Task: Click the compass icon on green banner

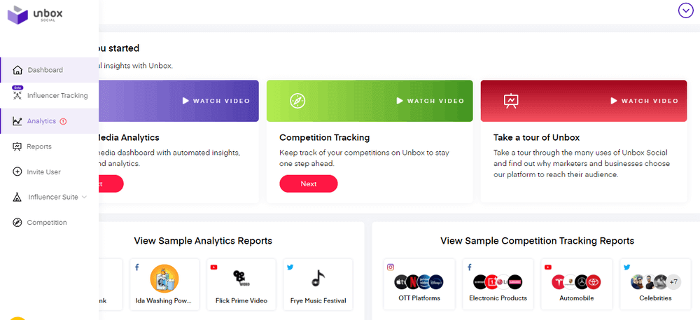Action: [297, 101]
